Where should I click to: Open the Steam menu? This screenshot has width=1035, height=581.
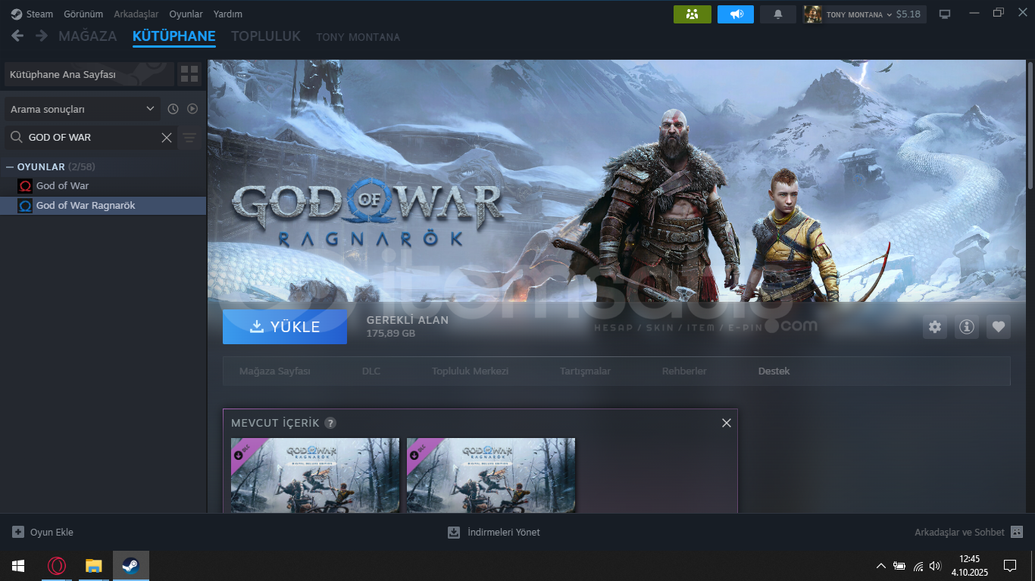(33, 14)
